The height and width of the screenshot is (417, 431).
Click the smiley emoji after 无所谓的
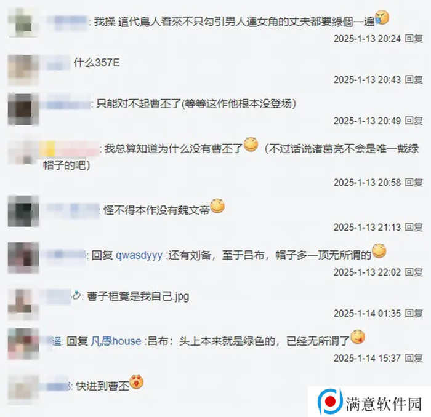pos(379,251)
